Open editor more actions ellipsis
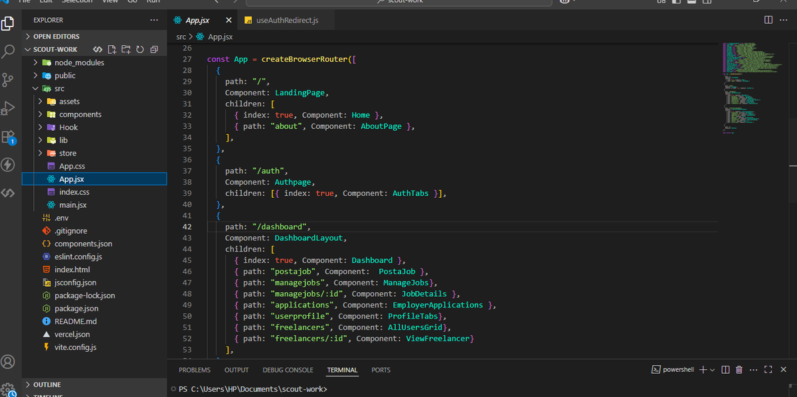 pos(785,21)
